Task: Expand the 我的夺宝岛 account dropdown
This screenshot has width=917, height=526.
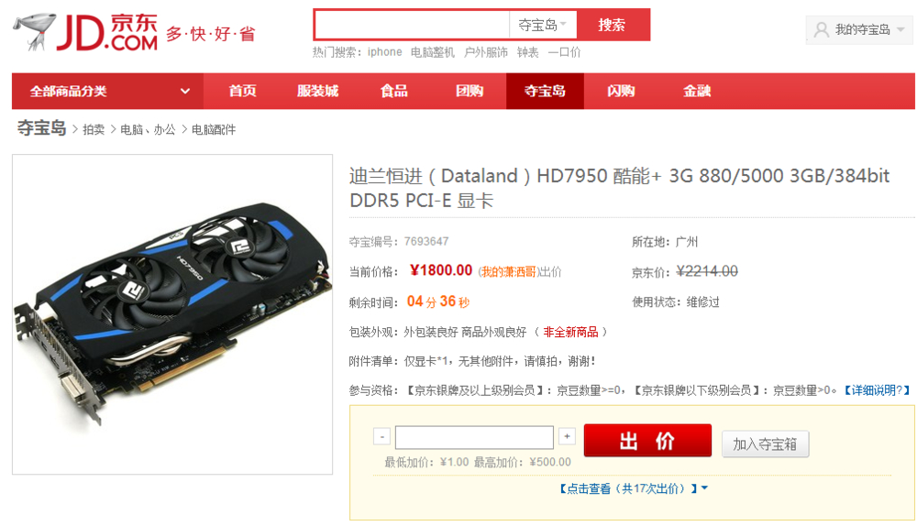Action: [859, 29]
